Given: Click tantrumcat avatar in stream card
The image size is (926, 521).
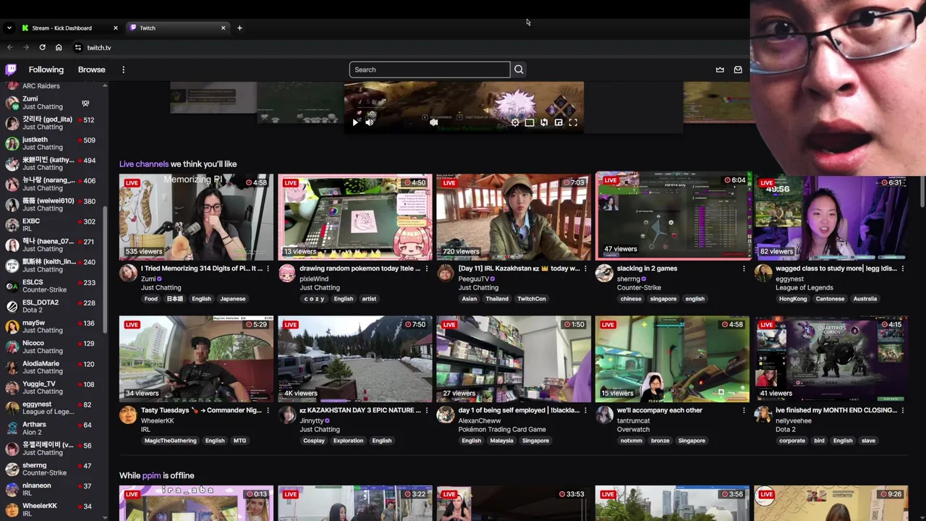Looking at the screenshot, I should point(604,415).
